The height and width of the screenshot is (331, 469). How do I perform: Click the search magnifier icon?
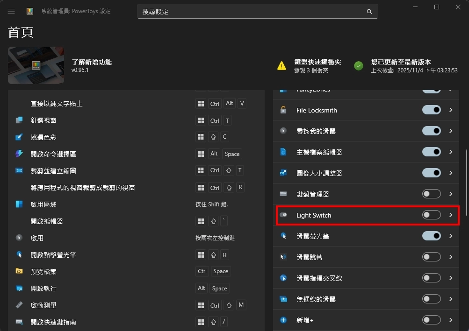click(x=369, y=11)
